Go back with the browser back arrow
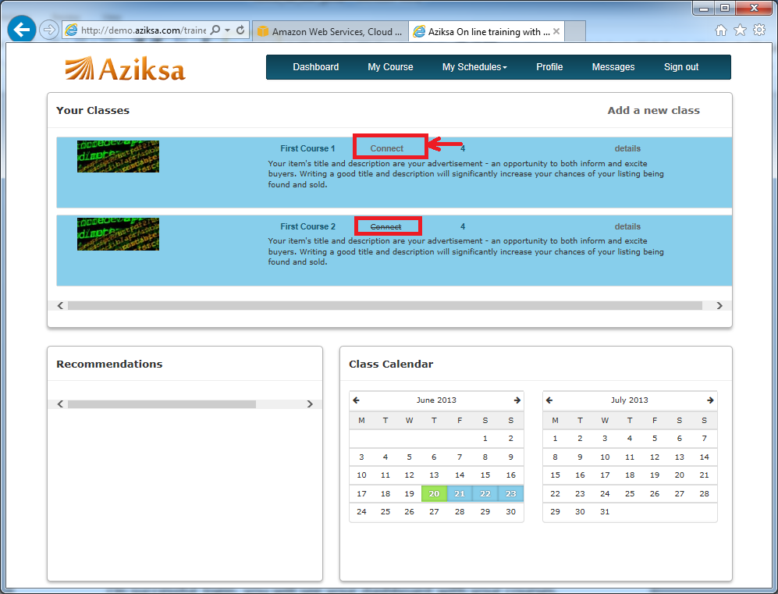Image resolution: width=778 pixels, height=594 pixels. coord(22,30)
